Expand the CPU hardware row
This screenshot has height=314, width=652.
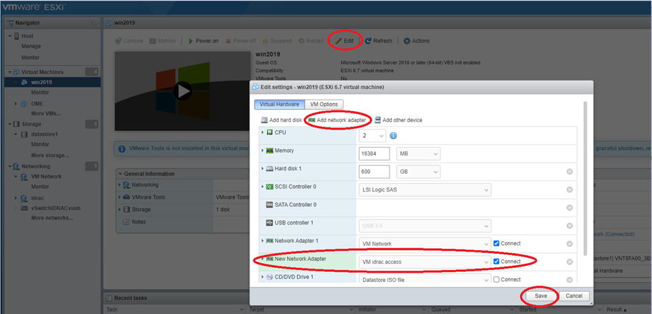click(x=262, y=132)
